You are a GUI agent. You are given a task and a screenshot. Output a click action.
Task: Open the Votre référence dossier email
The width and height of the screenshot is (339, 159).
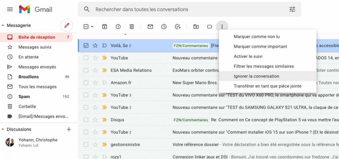point(196,144)
